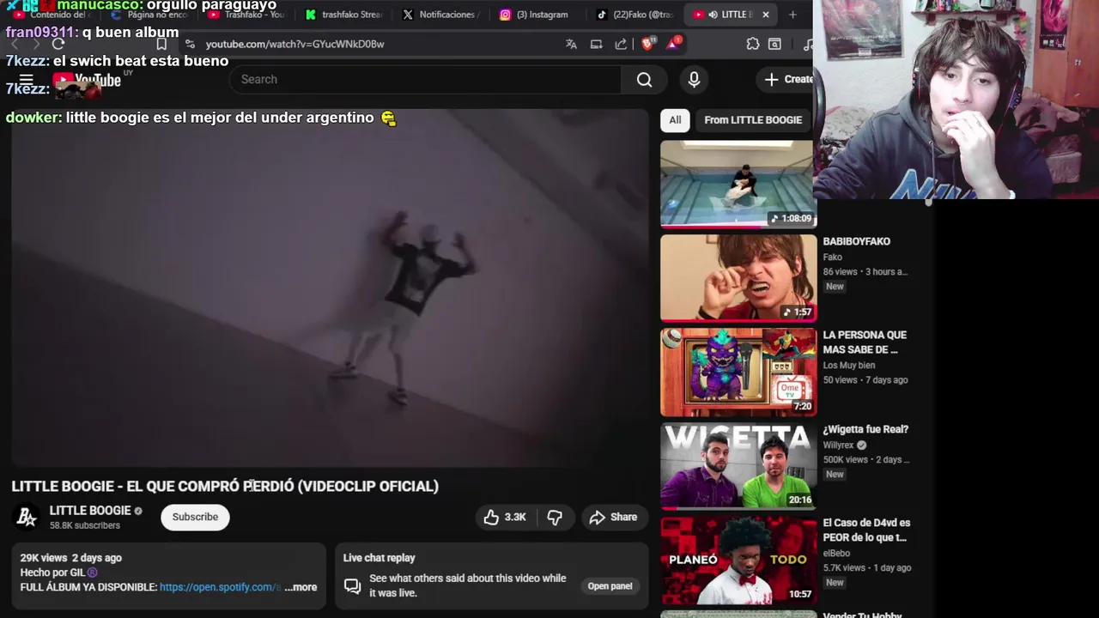Image resolution: width=1099 pixels, height=618 pixels.
Task: Share the video via Share button
Action: tap(613, 517)
